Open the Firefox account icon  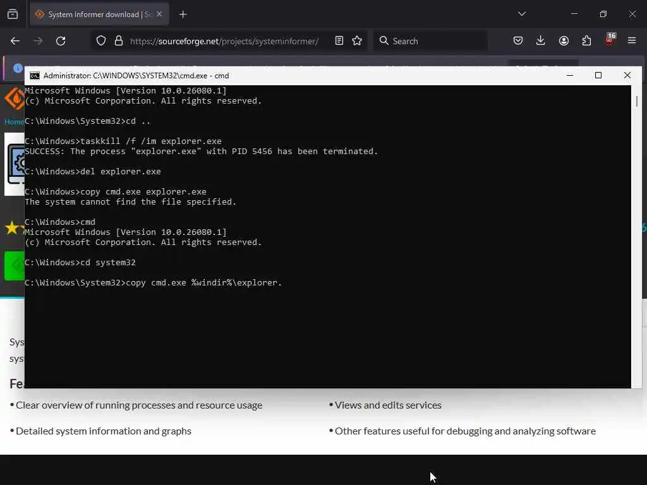564,41
